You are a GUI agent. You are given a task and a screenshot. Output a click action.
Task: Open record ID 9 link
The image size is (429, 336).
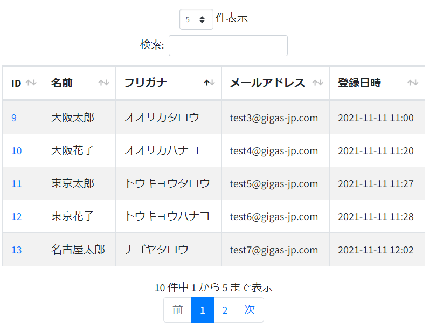click(x=14, y=118)
